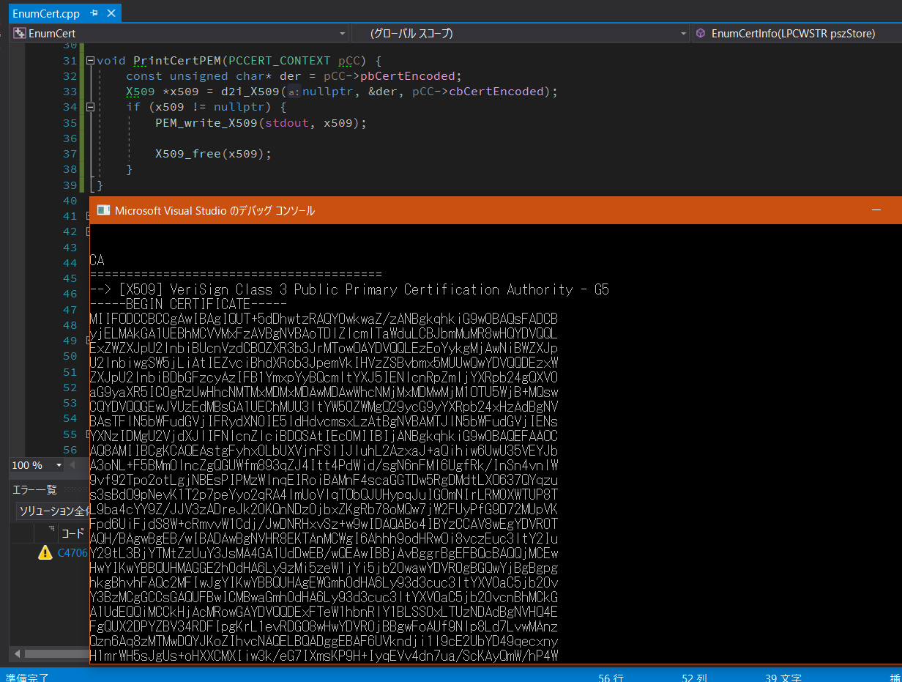Open the EnumCert project dropdown

point(343,34)
